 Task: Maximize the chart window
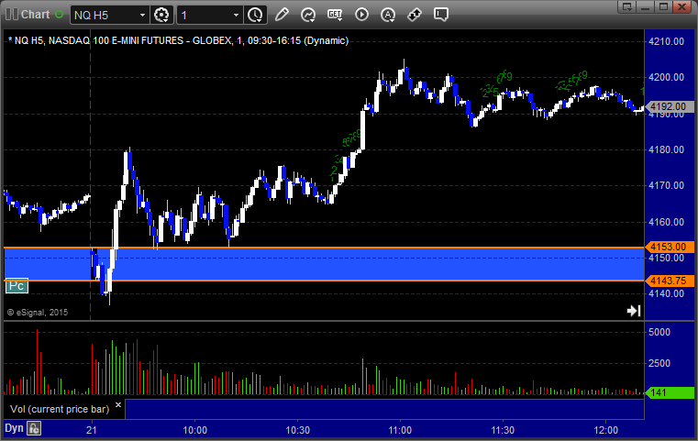(x=663, y=6)
